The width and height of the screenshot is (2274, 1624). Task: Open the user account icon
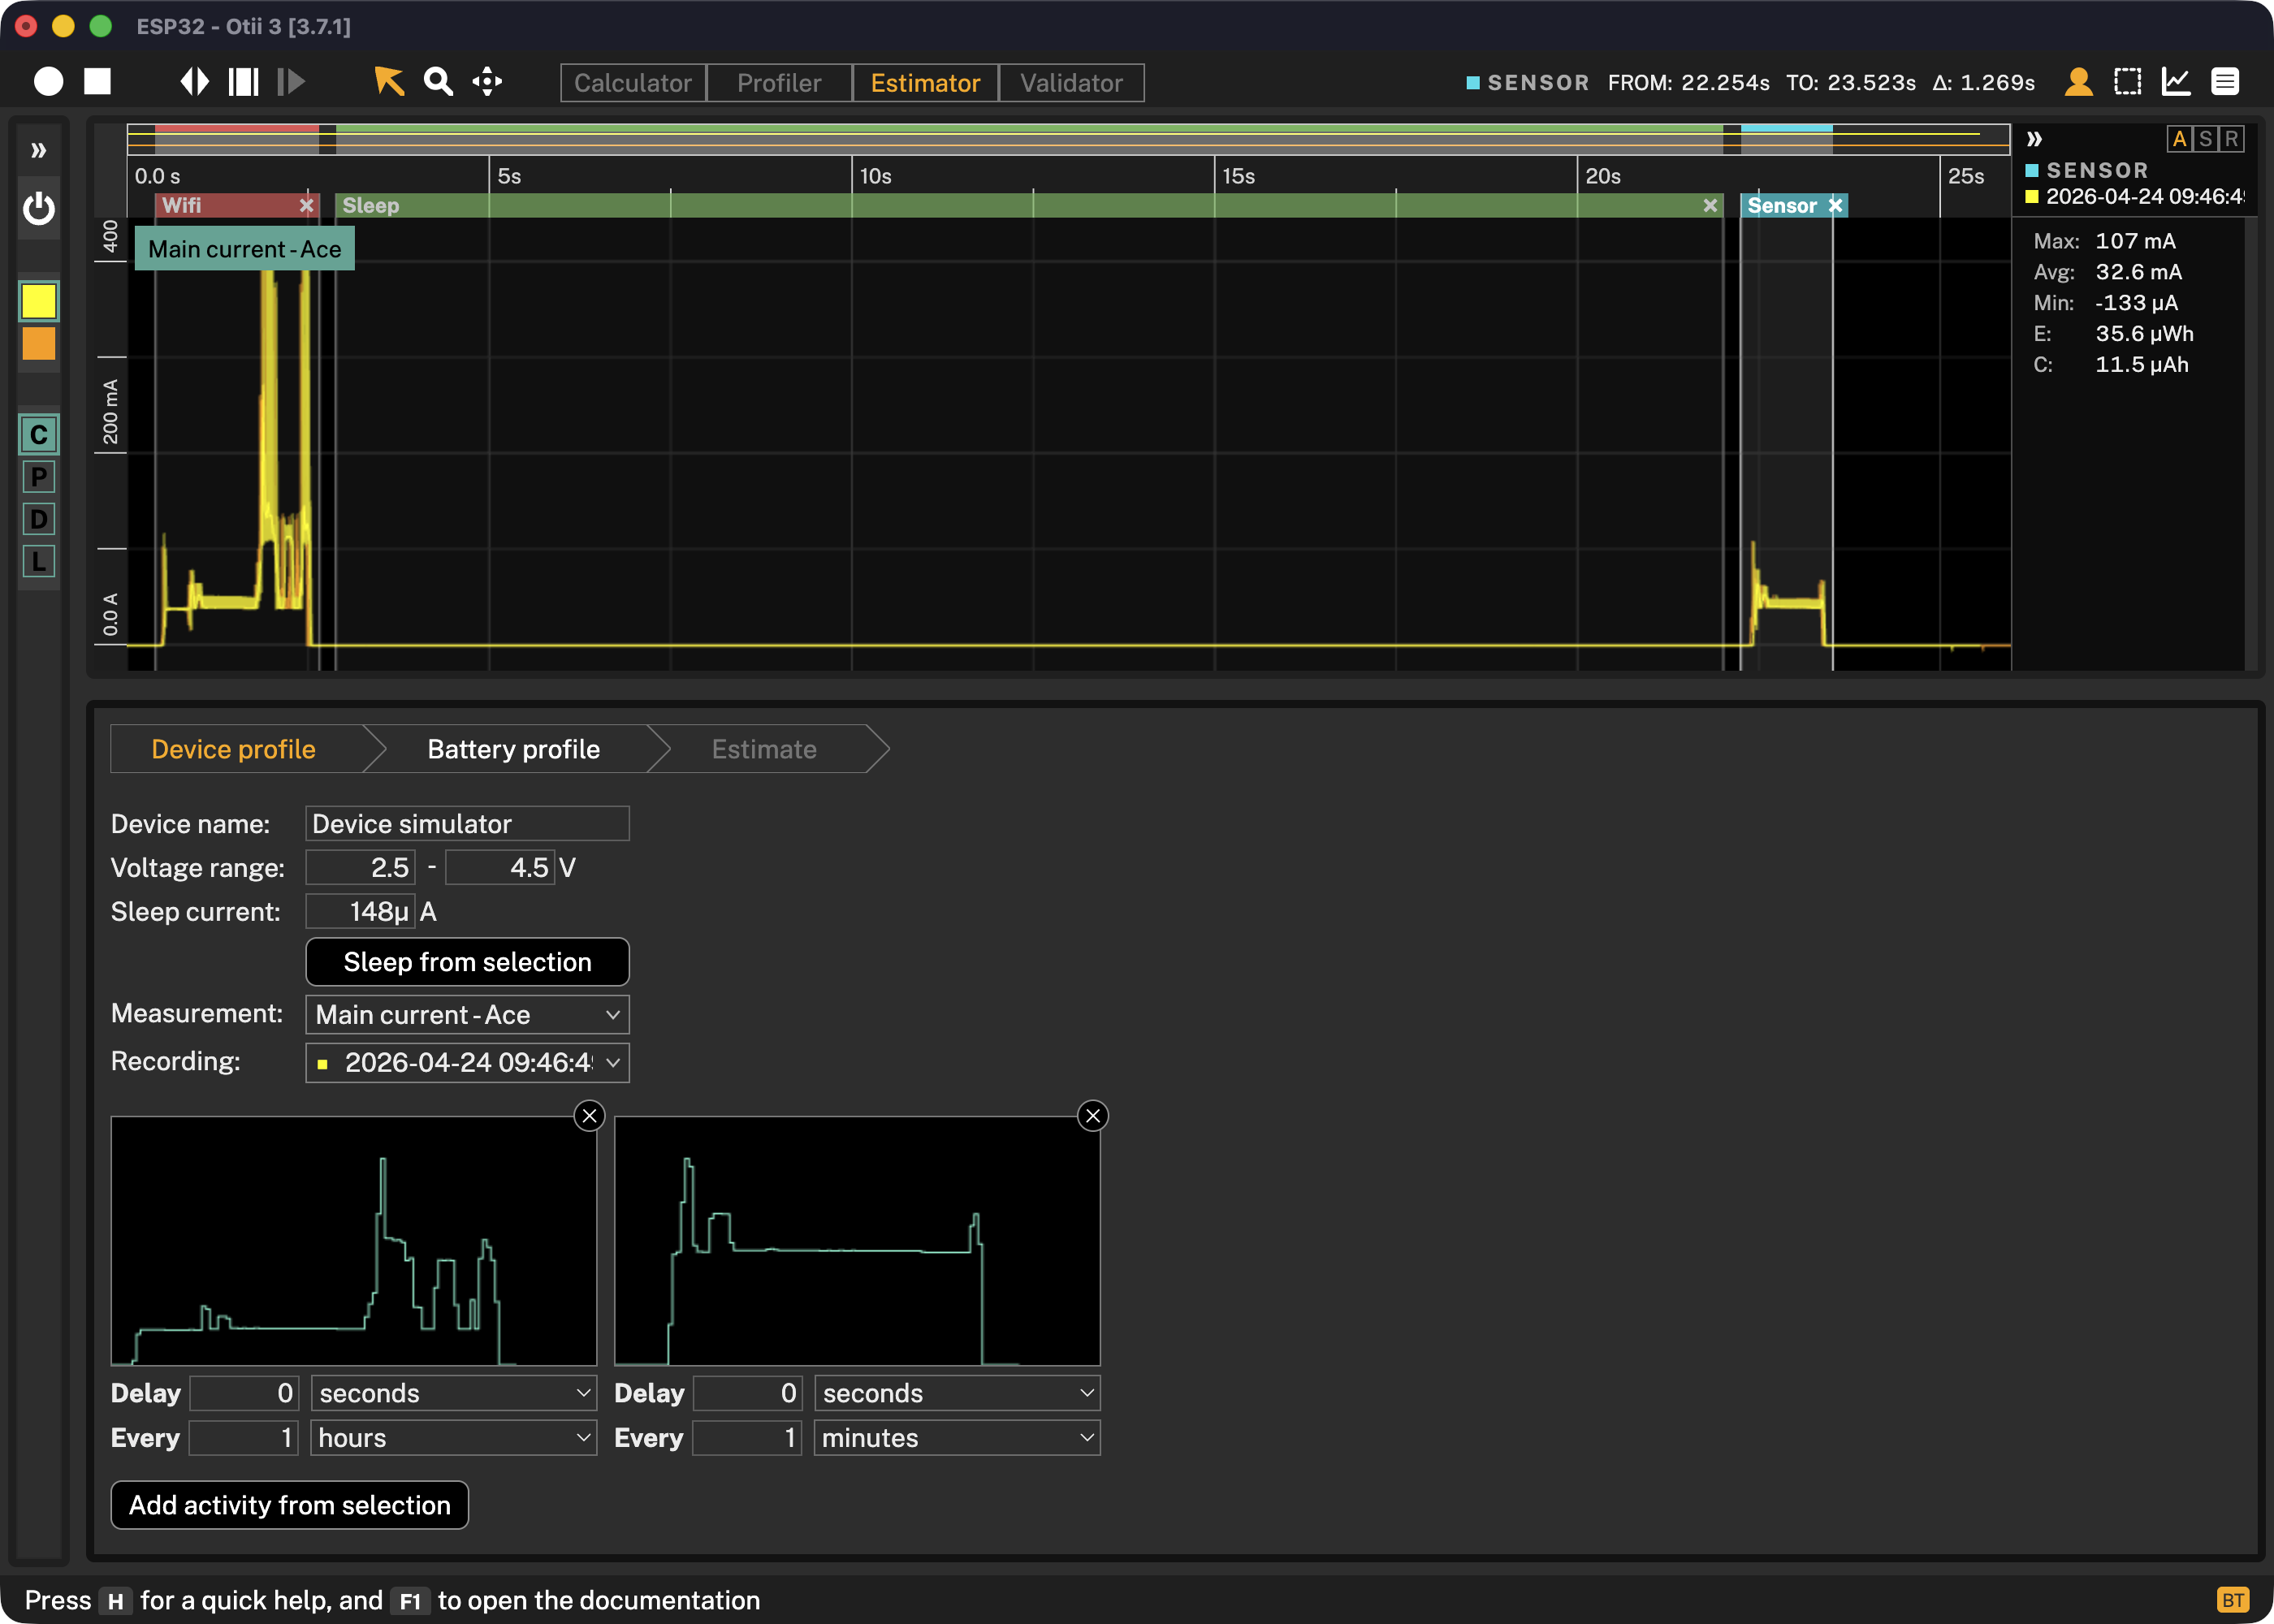click(x=2079, y=82)
